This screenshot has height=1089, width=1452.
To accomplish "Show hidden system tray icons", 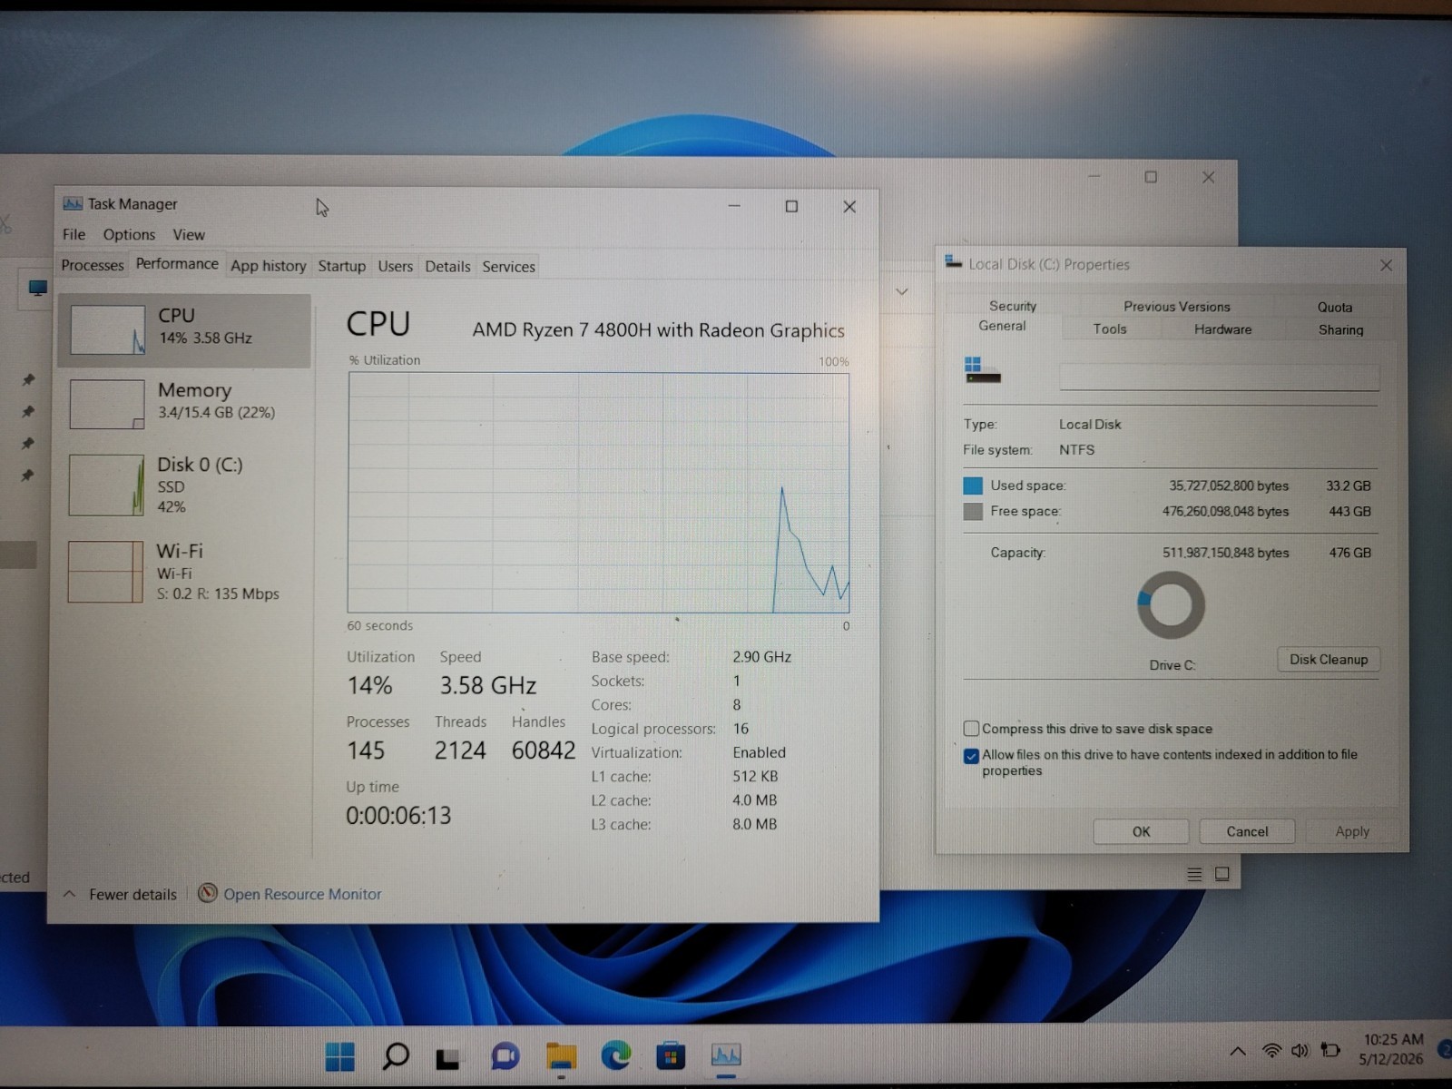I will click(1237, 1051).
